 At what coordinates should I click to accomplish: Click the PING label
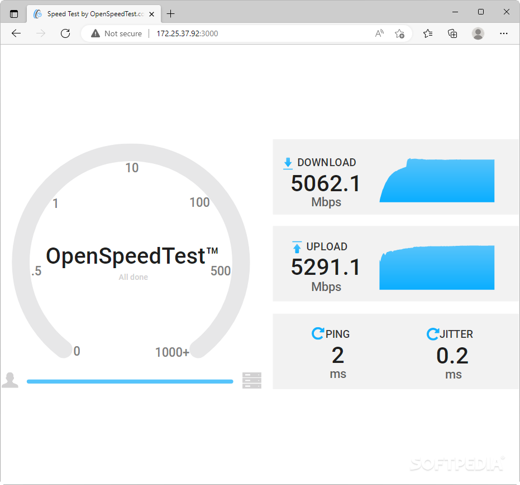point(337,334)
